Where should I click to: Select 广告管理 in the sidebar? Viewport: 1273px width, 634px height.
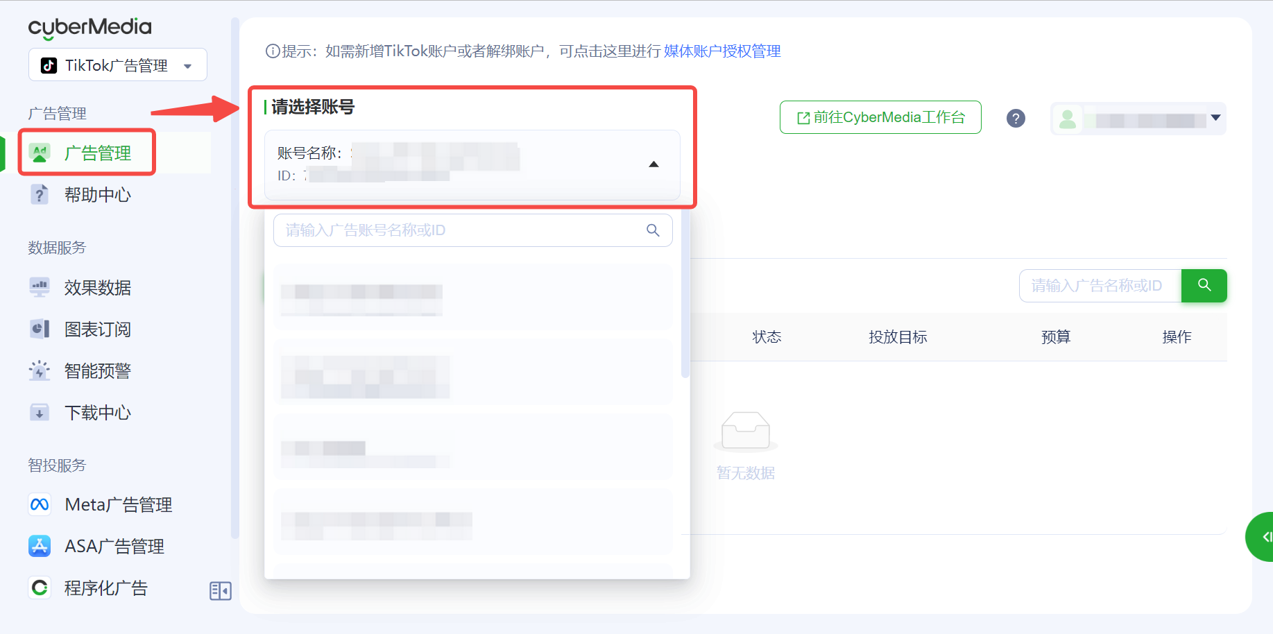pos(97,153)
